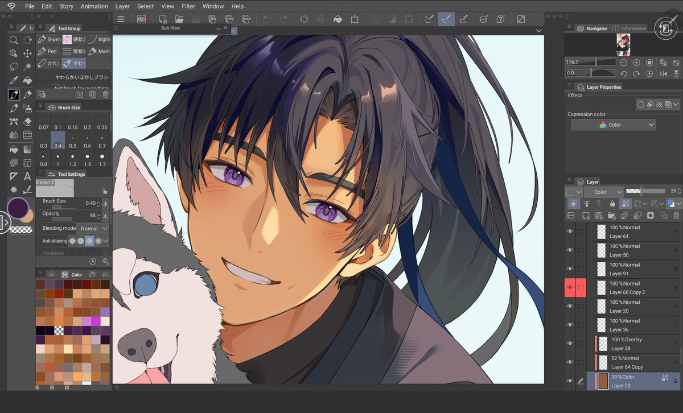Screen dimensions: 683x413
Task: Switch to the Navigator tab
Action: [592, 28]
